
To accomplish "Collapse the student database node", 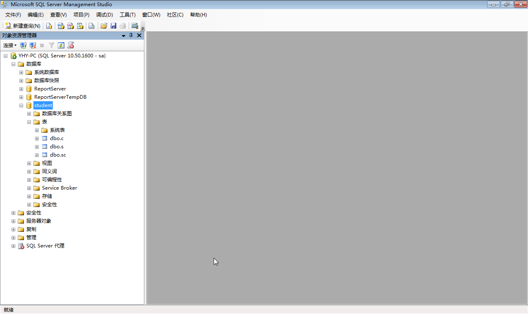I will 21,105.
